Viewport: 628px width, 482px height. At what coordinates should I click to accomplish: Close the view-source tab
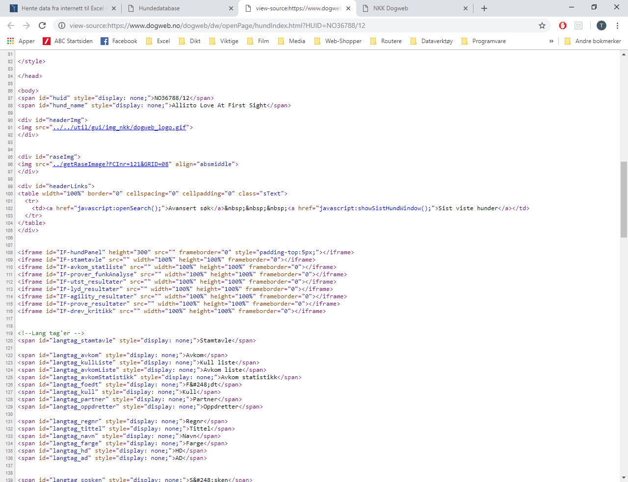click(x=348, y=8)
